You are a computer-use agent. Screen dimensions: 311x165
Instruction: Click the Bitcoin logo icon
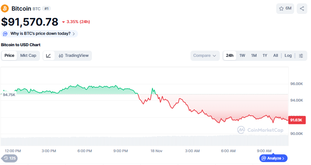coord(5,8)
